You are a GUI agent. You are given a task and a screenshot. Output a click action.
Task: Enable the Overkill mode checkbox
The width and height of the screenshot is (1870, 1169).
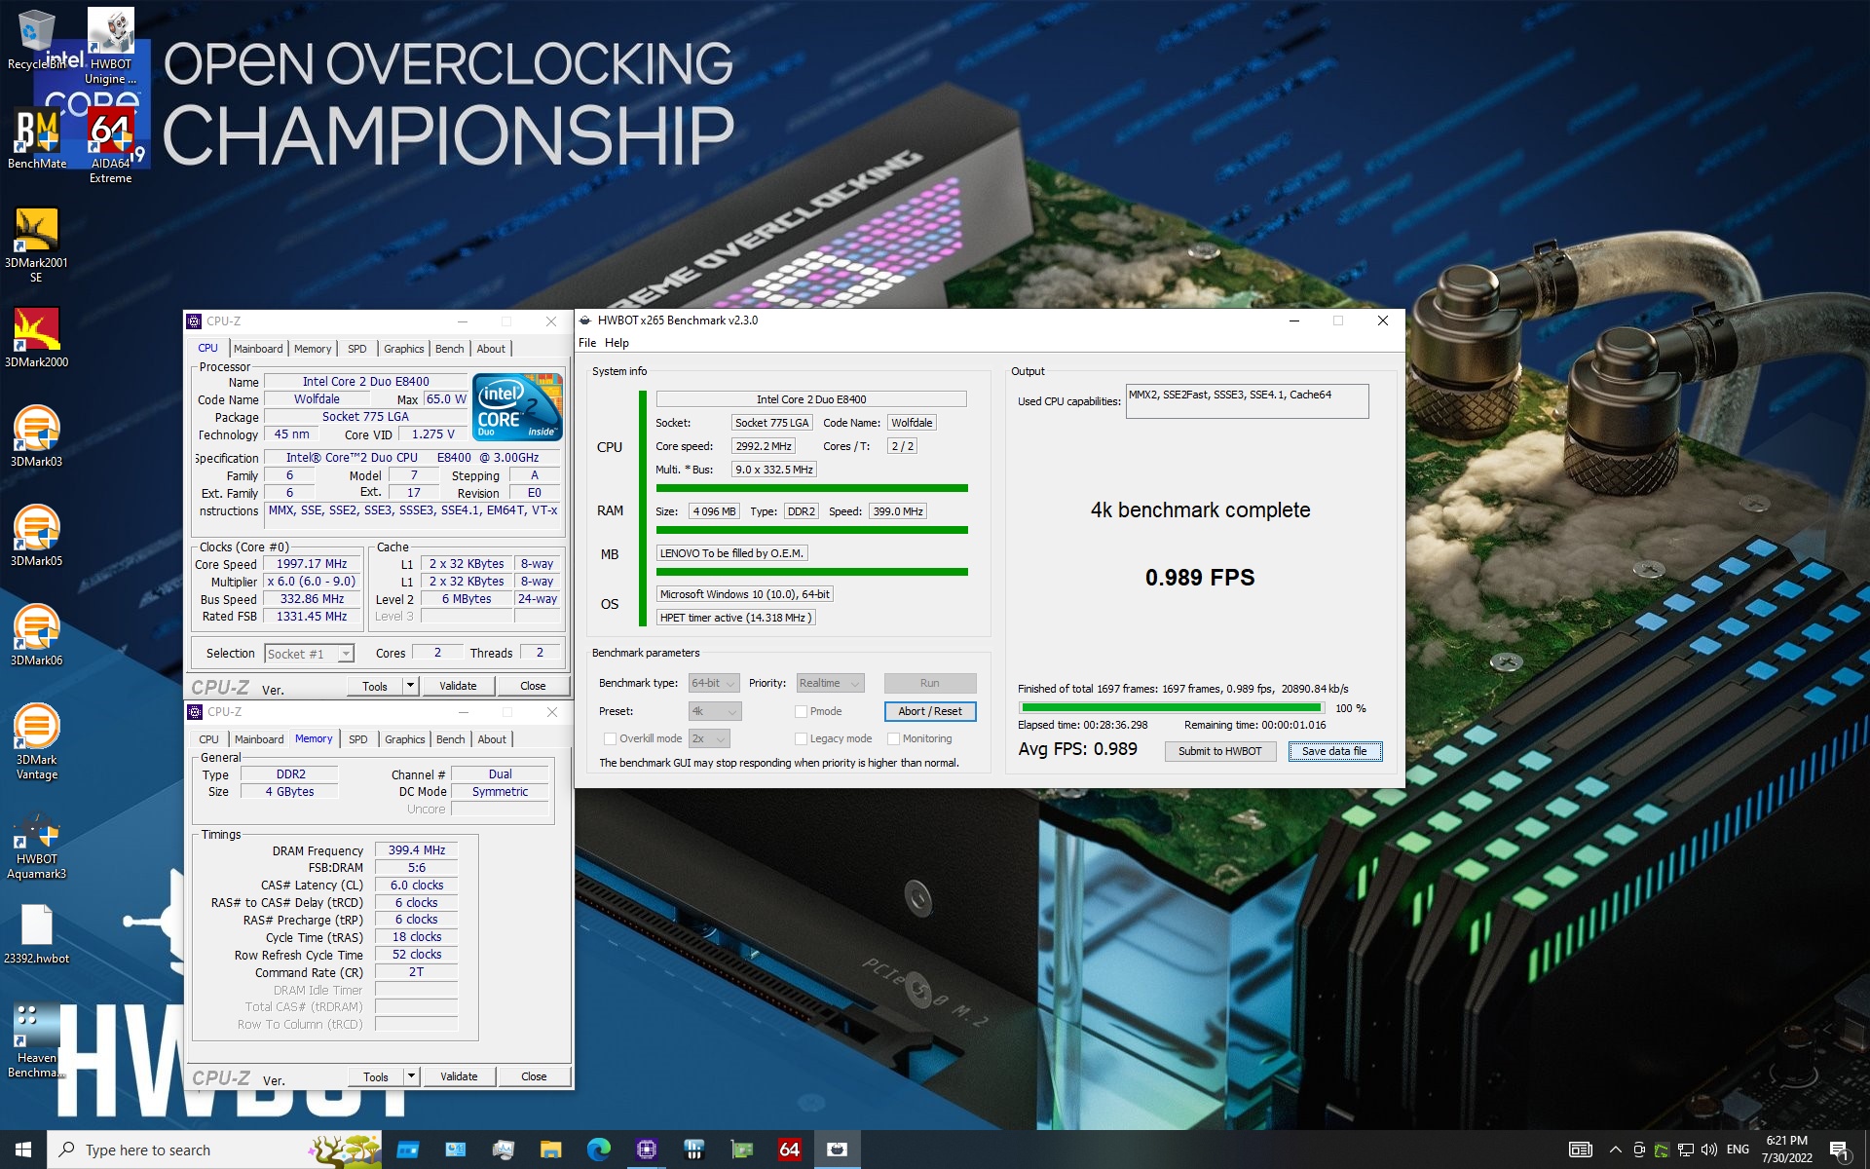tap(610, 738)
